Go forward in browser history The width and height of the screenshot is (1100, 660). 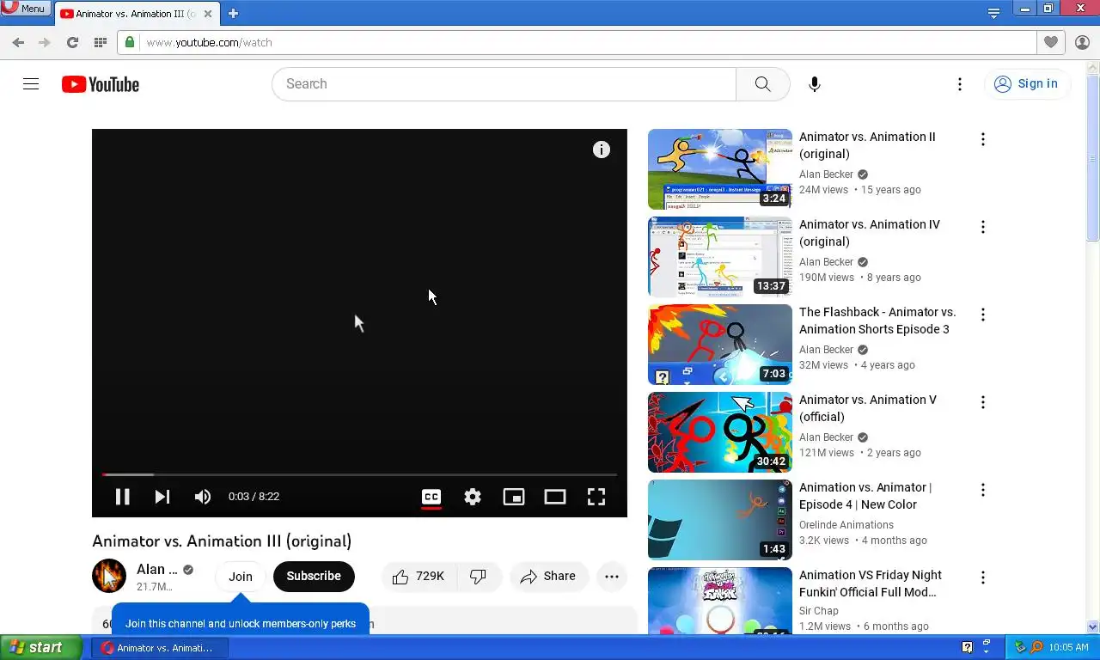45,42
